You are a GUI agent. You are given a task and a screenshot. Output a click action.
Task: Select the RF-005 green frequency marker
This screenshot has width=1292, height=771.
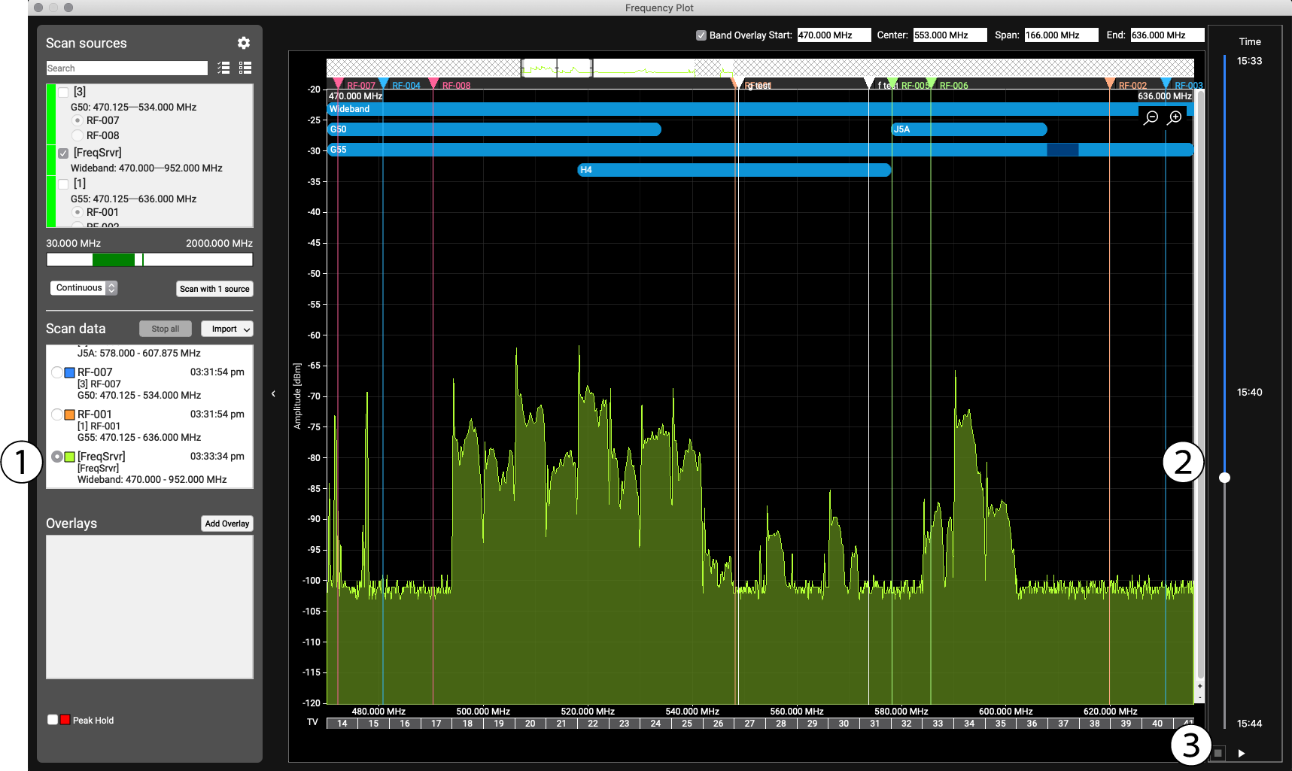892,83
